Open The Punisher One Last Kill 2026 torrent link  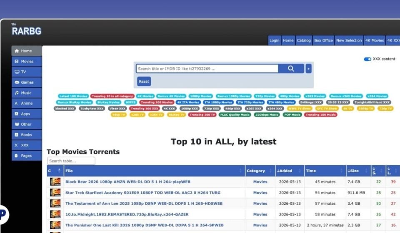pos(145,226)
